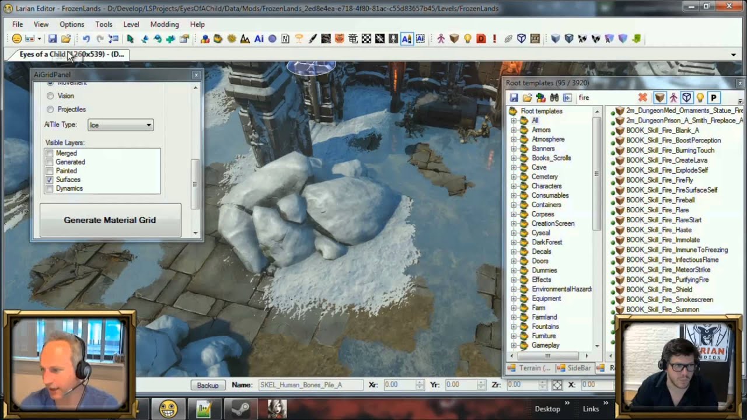Open the Modding menu
This screenshot has width=747, height=420.
click(165, 24)
